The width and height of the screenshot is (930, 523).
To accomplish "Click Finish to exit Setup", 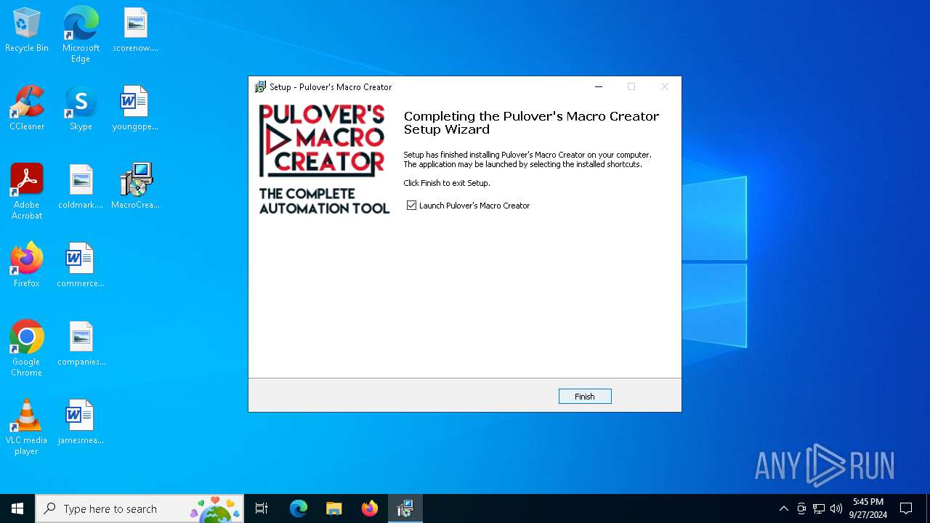I will [x=585, y=397].
